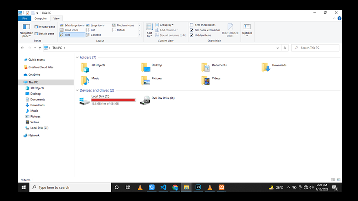
Task: Select the Music folder tile
Action: [x=90, y=81]
